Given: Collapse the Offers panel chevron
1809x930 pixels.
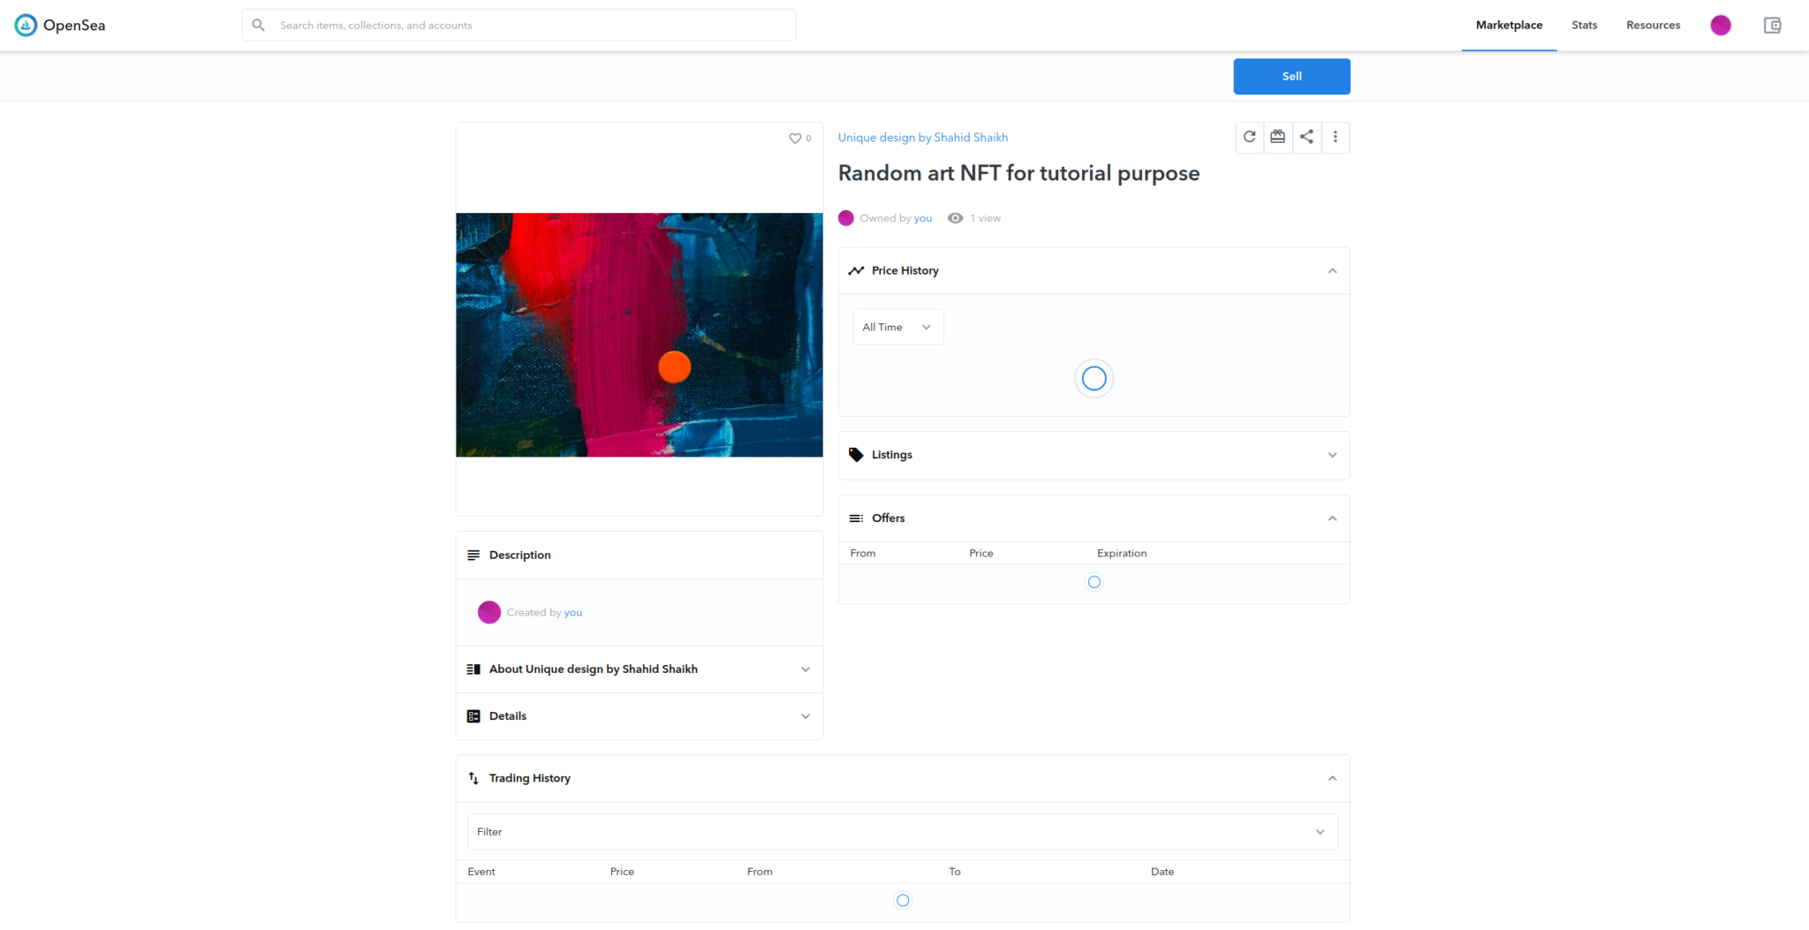Looking at the screenshot, I should pos(1332,518).
